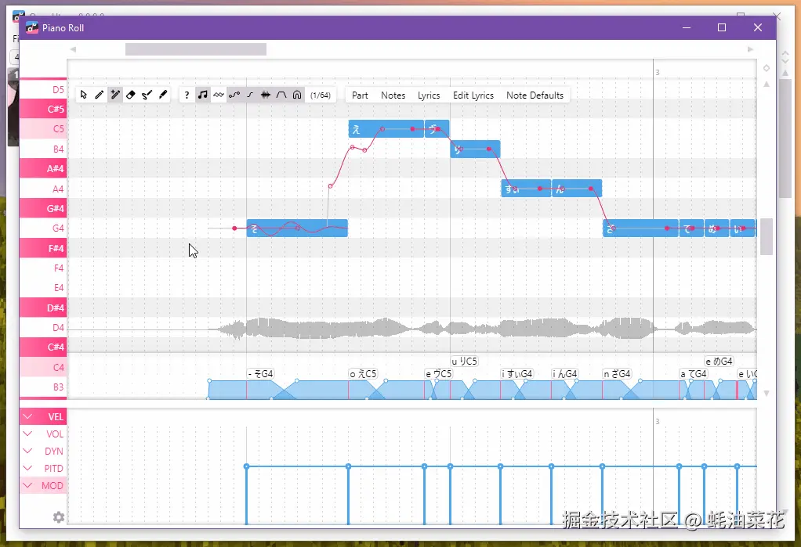Select the knife/split tool
The width and height of the screenshot is (801, 547).
pos(147,94)
